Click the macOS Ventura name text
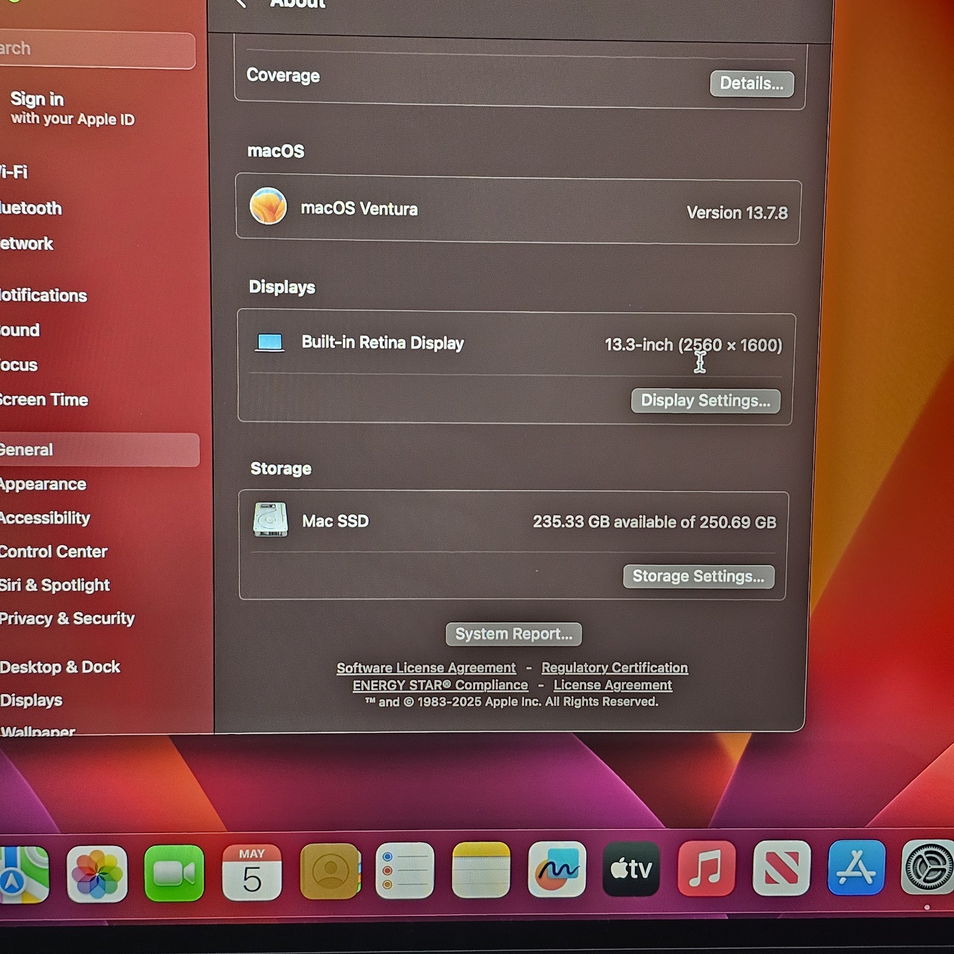Screen dimensions: 954x954 point(359,209)
